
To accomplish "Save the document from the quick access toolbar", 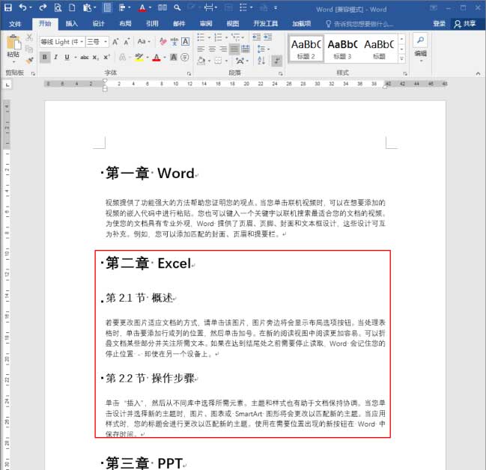I will [x=8, y=7].
